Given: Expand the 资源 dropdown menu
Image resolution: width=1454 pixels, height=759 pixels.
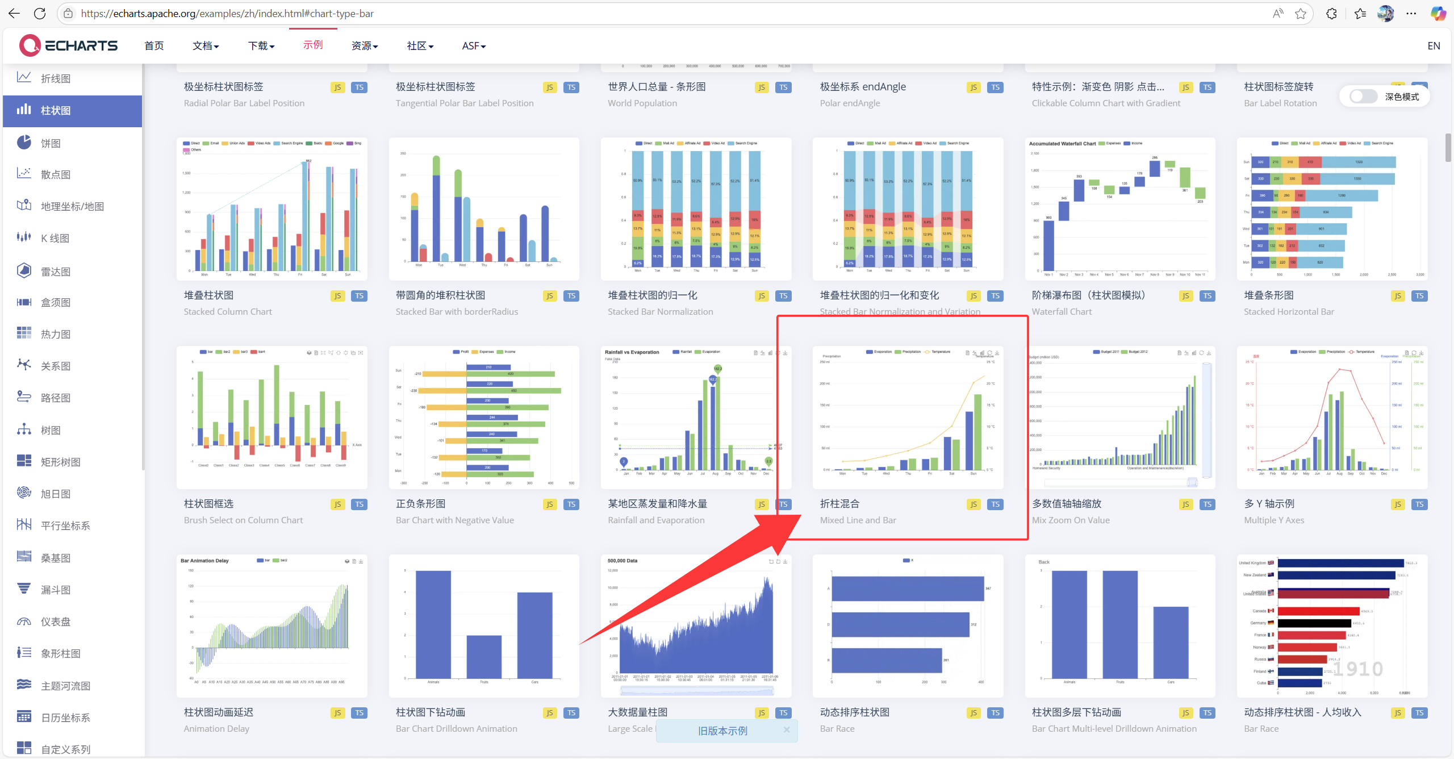Looking at the screenshot, I should coord(365,46).
